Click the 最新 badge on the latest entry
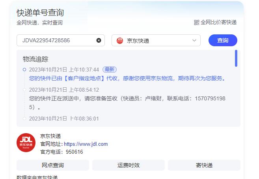The image size is (259, 179). (x=110, y=70)
